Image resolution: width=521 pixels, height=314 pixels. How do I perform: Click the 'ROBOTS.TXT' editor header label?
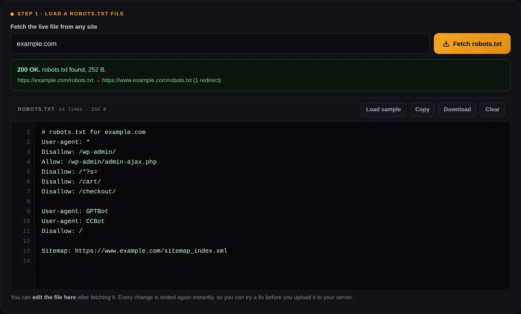coord(36,109)
